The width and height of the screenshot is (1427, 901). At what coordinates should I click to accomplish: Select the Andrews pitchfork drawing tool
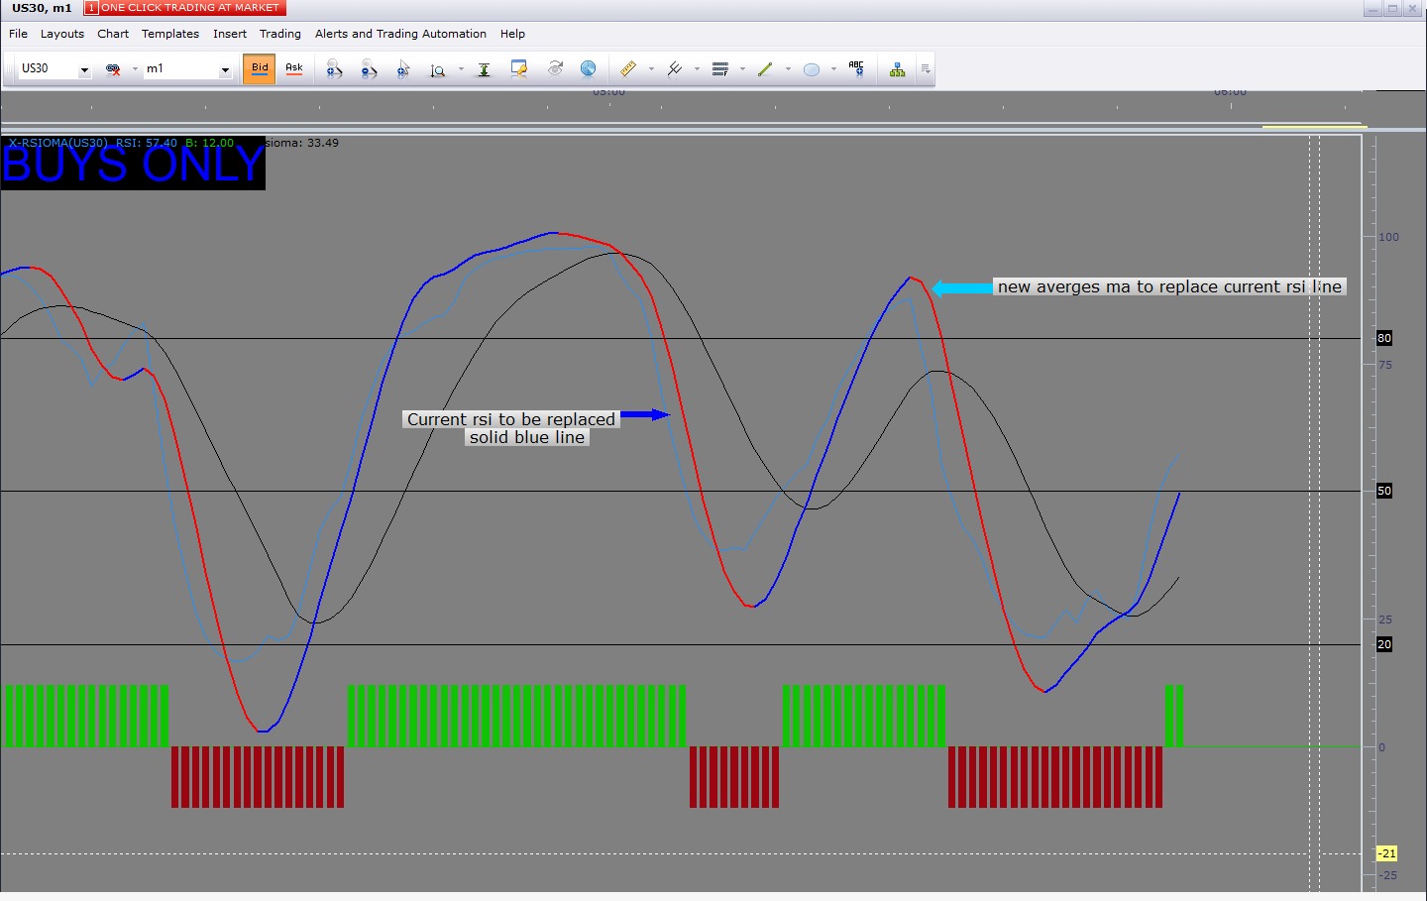pyautogui.click(x=675, y=68)
